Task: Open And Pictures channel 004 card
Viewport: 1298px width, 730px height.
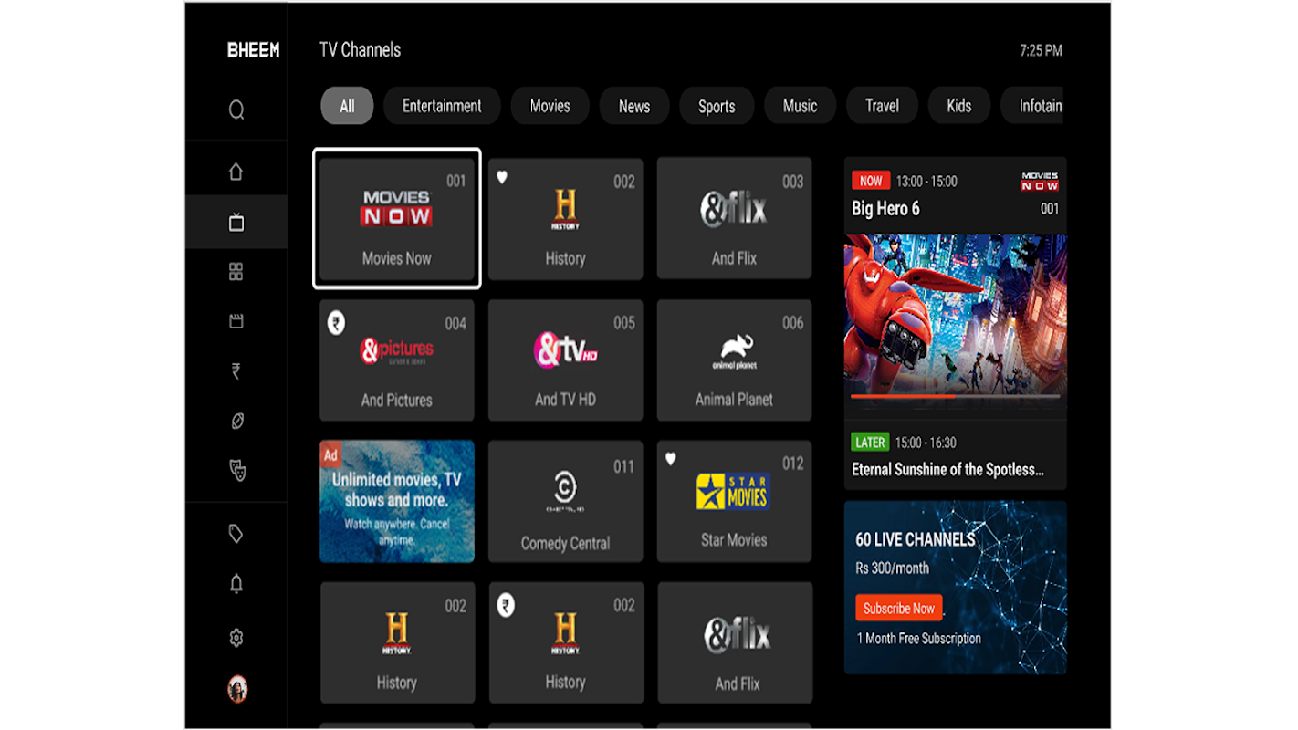Action: tap(397, 360)
